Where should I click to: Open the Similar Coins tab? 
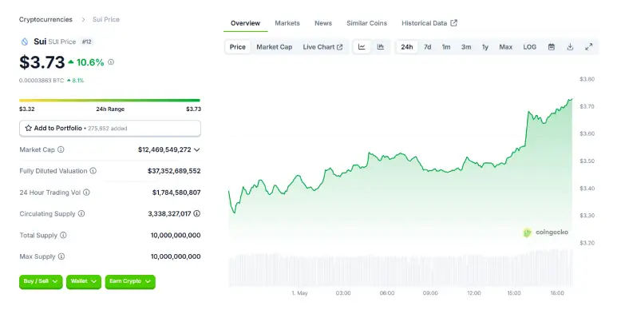pyautogui.click(x=366, y=23)
